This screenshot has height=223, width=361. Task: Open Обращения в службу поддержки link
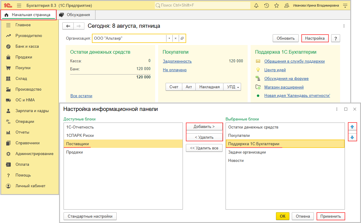[x=294, y=61]
